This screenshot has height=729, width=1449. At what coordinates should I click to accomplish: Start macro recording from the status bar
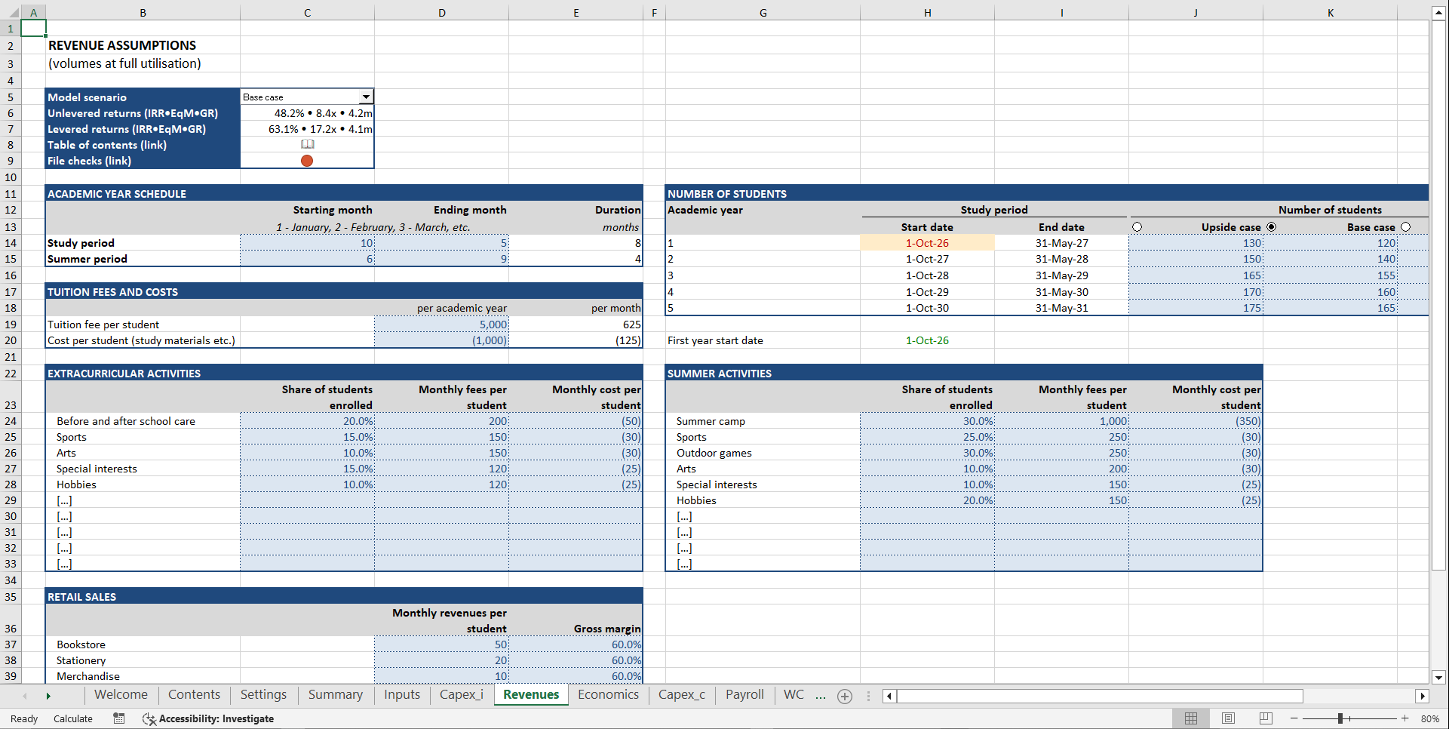[x=118, y=718]
